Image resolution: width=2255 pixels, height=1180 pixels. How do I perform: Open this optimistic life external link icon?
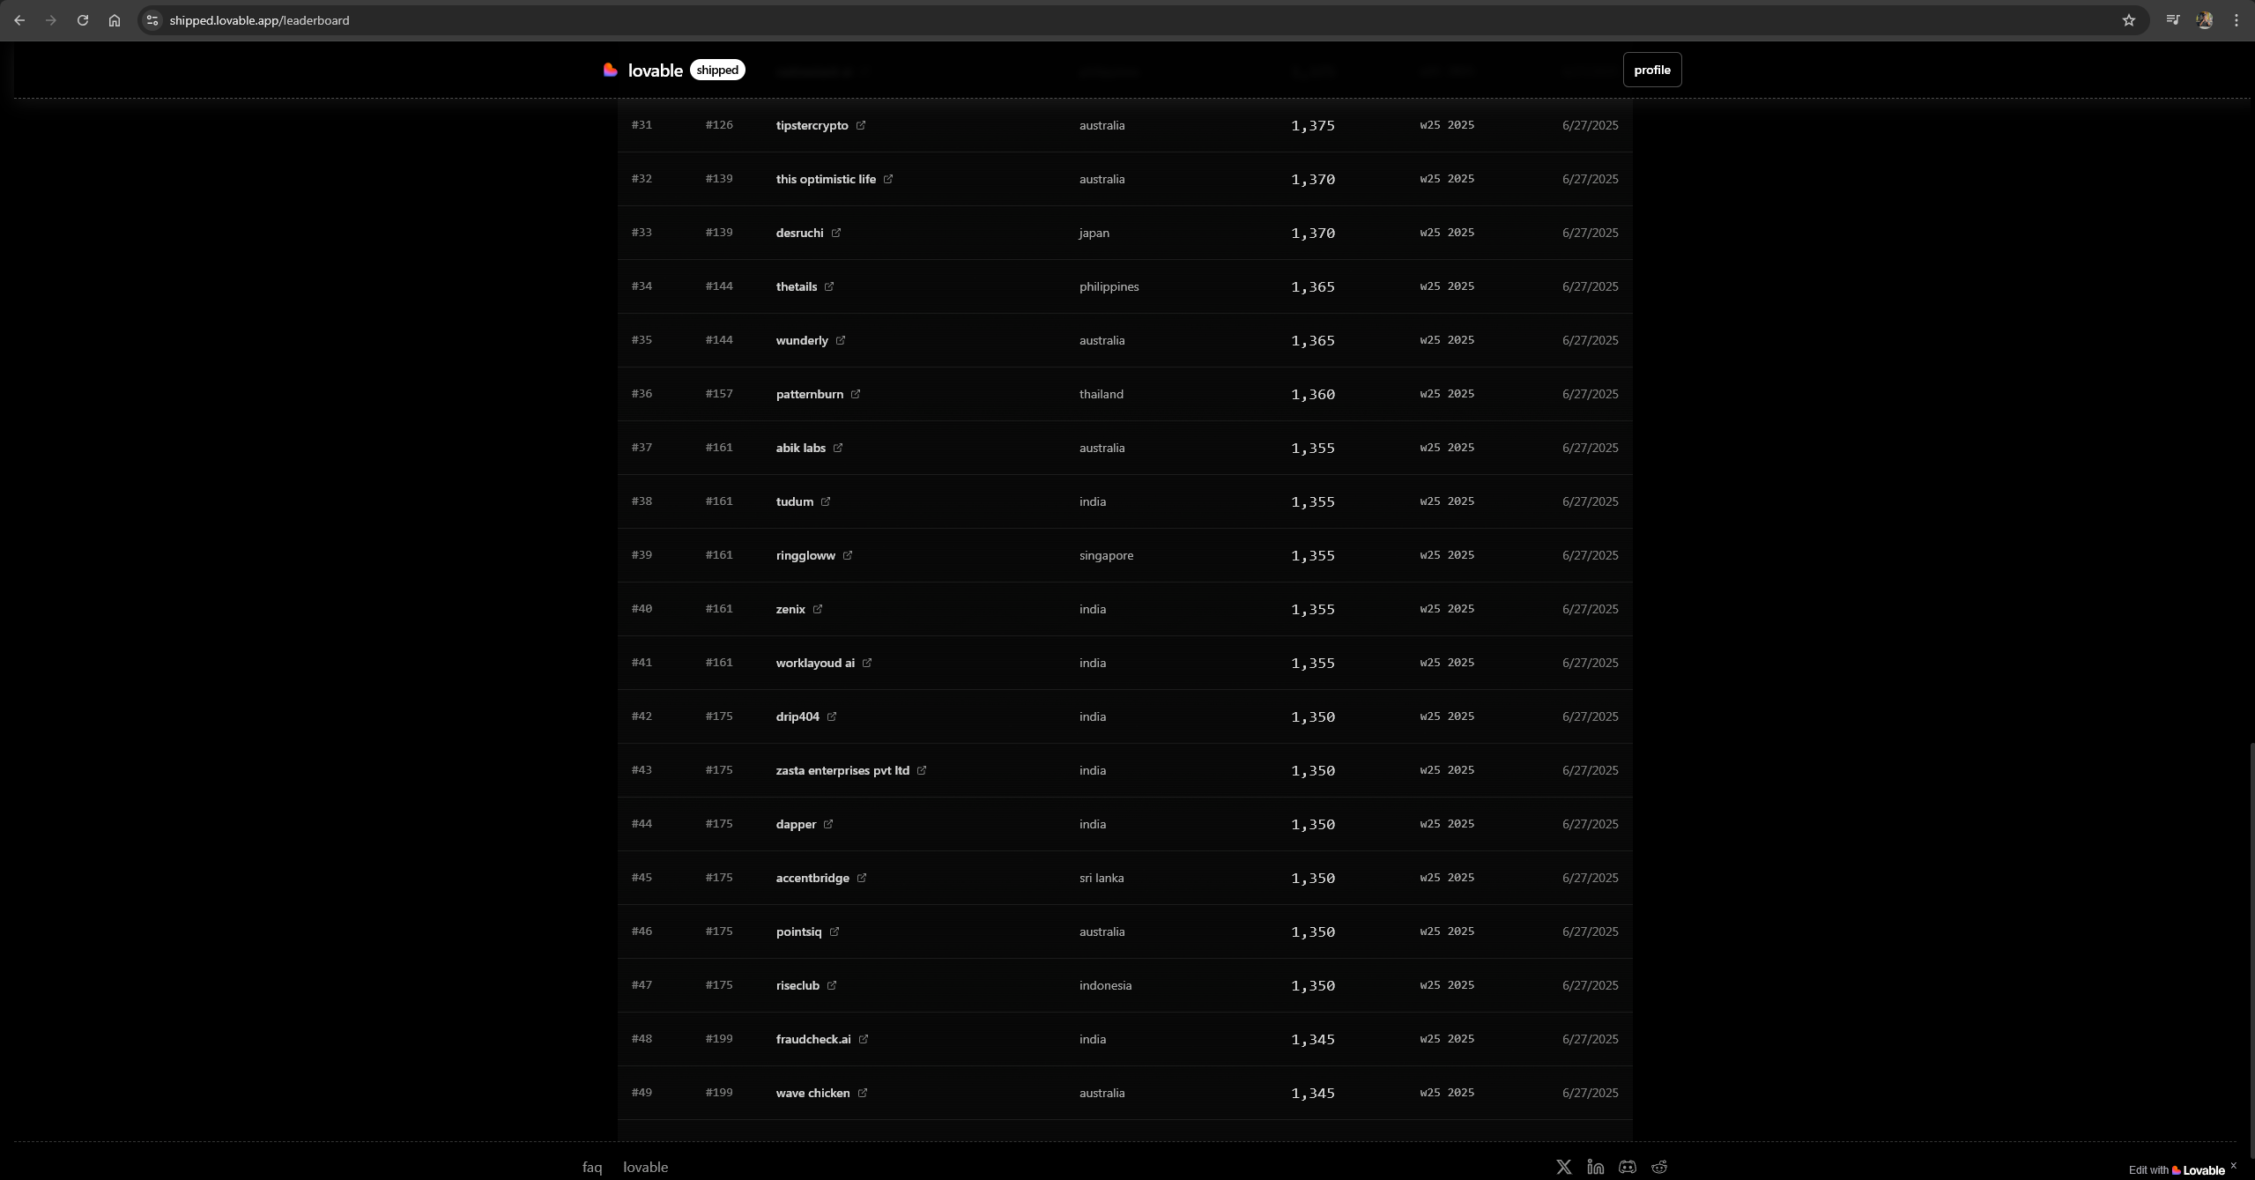point(888,179)
